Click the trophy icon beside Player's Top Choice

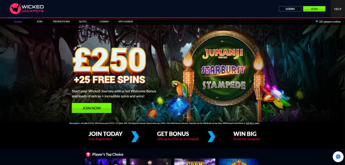click(88, 154)
